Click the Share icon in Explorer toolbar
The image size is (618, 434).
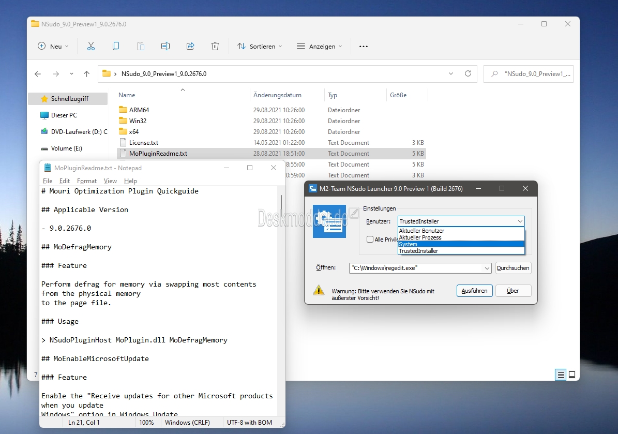click(190, 46)
